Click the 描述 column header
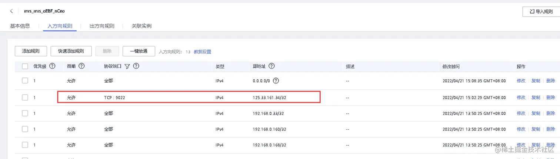 [x=350, y=66]
